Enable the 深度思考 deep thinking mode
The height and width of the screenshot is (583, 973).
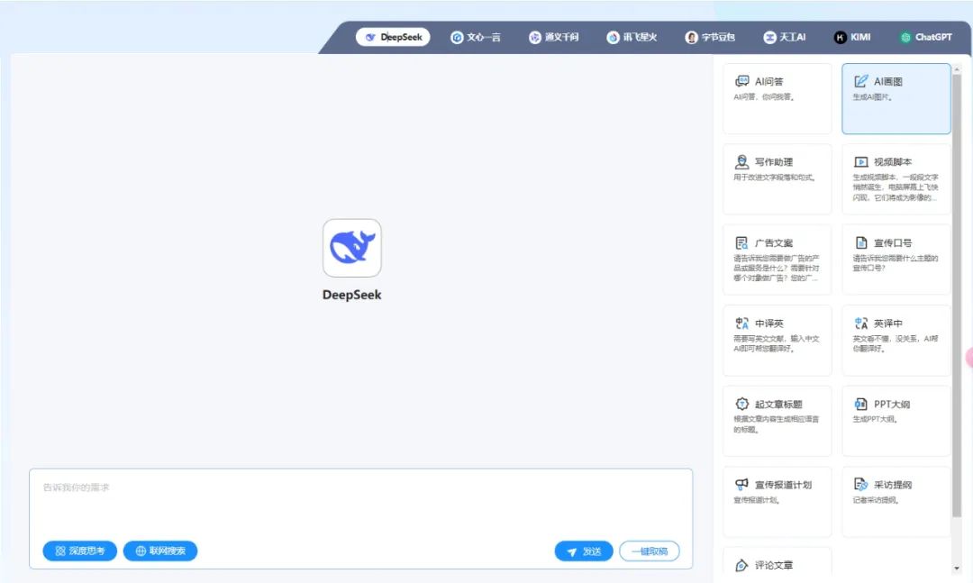tap(79, 551)
